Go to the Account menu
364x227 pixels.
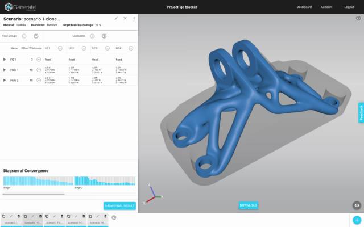pyautogui.click(x=326, y=7)
